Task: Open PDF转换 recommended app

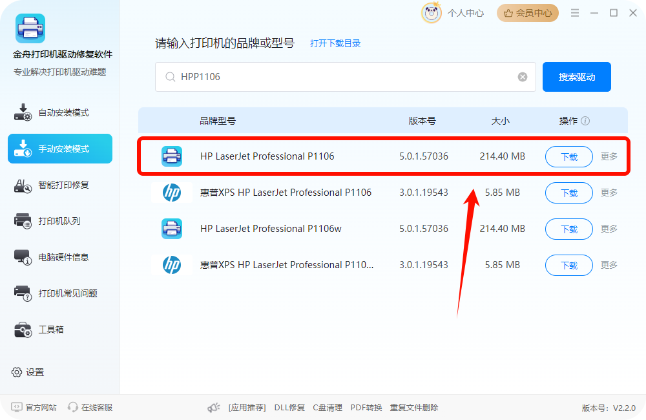Action: tap(366, 408)
